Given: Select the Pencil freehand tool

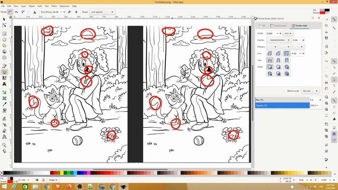Looking at the screenshot, I should 4,72.
